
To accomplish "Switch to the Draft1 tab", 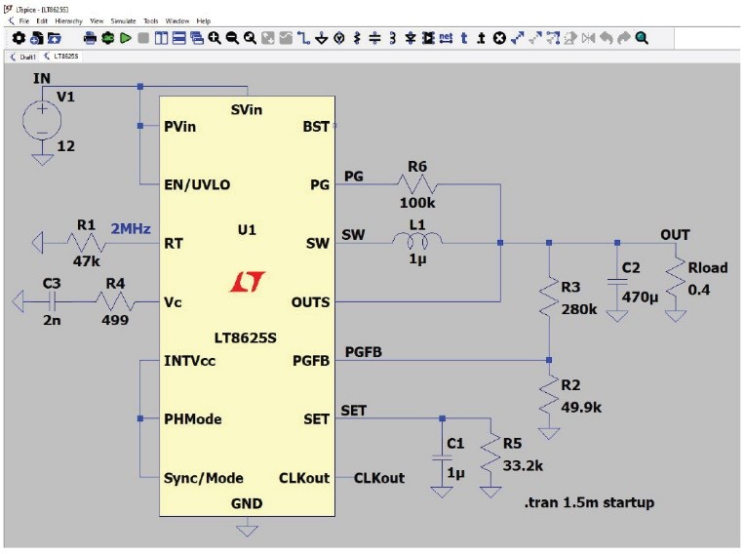I will coord(23,57).
